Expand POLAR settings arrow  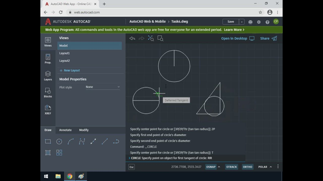pos(271,167)
